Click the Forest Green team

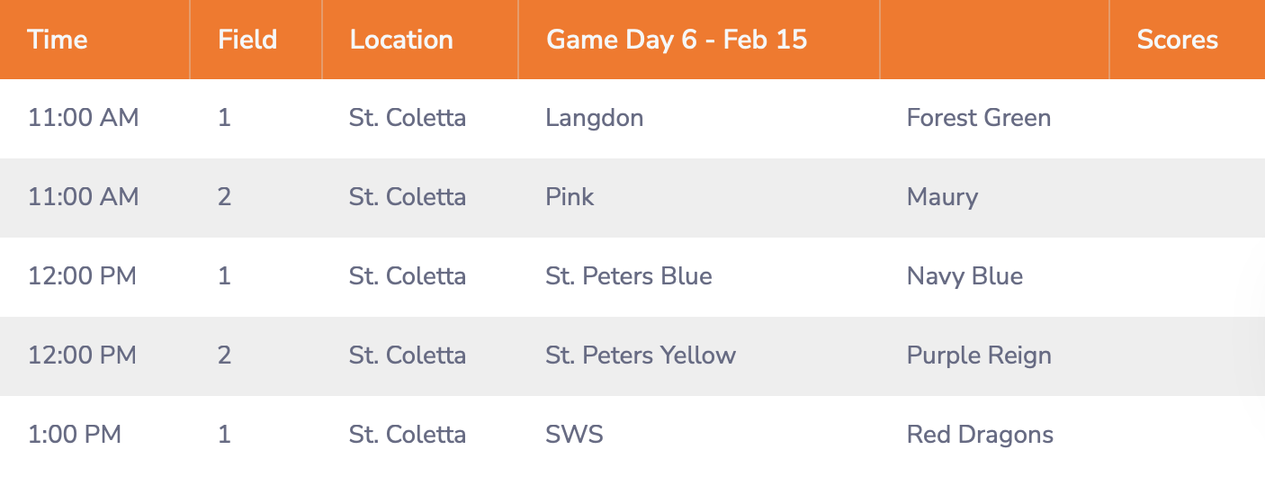(x=979, y=118)
